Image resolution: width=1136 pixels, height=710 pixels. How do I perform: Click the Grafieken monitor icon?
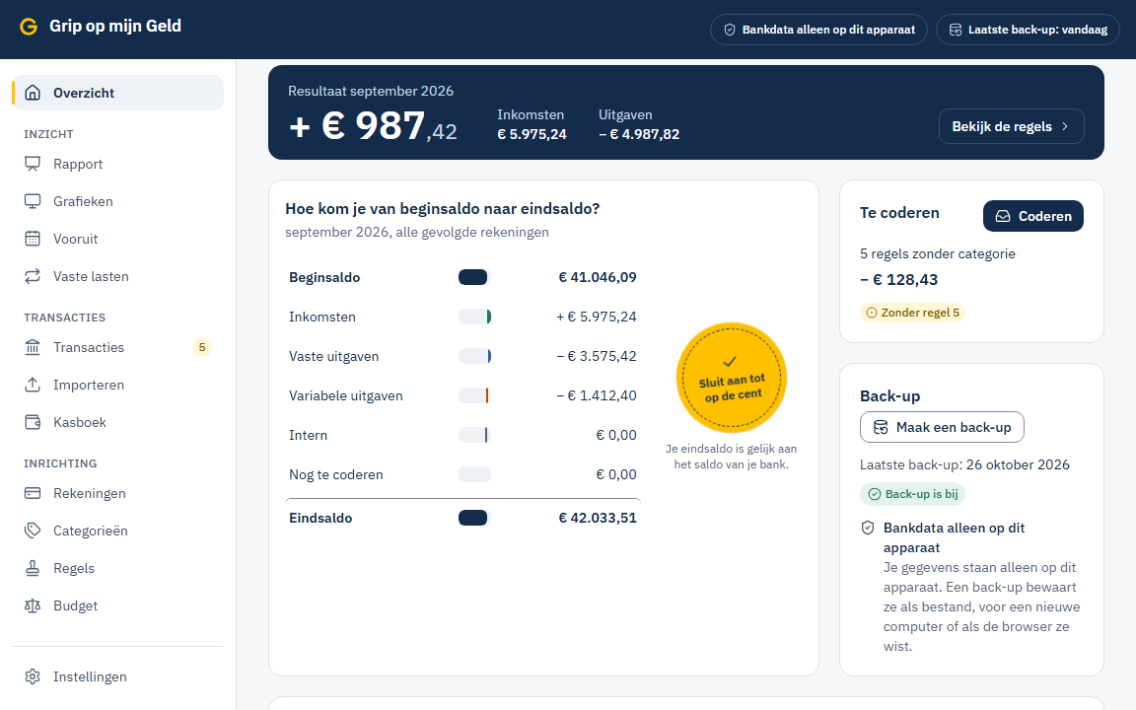pos(33,201)
